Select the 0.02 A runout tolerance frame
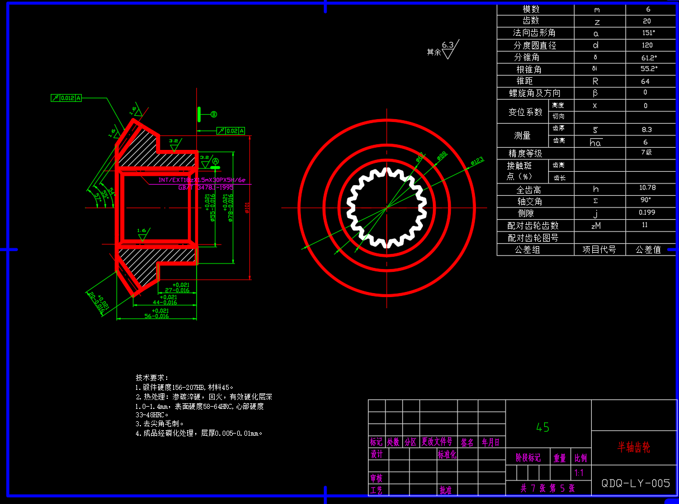This screenshot has height=504, width=679. point(230,131)
